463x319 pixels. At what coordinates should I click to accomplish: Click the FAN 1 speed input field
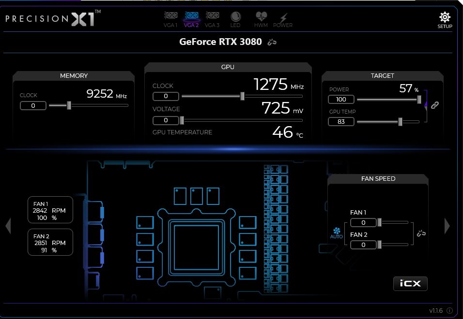coord(364,222)
